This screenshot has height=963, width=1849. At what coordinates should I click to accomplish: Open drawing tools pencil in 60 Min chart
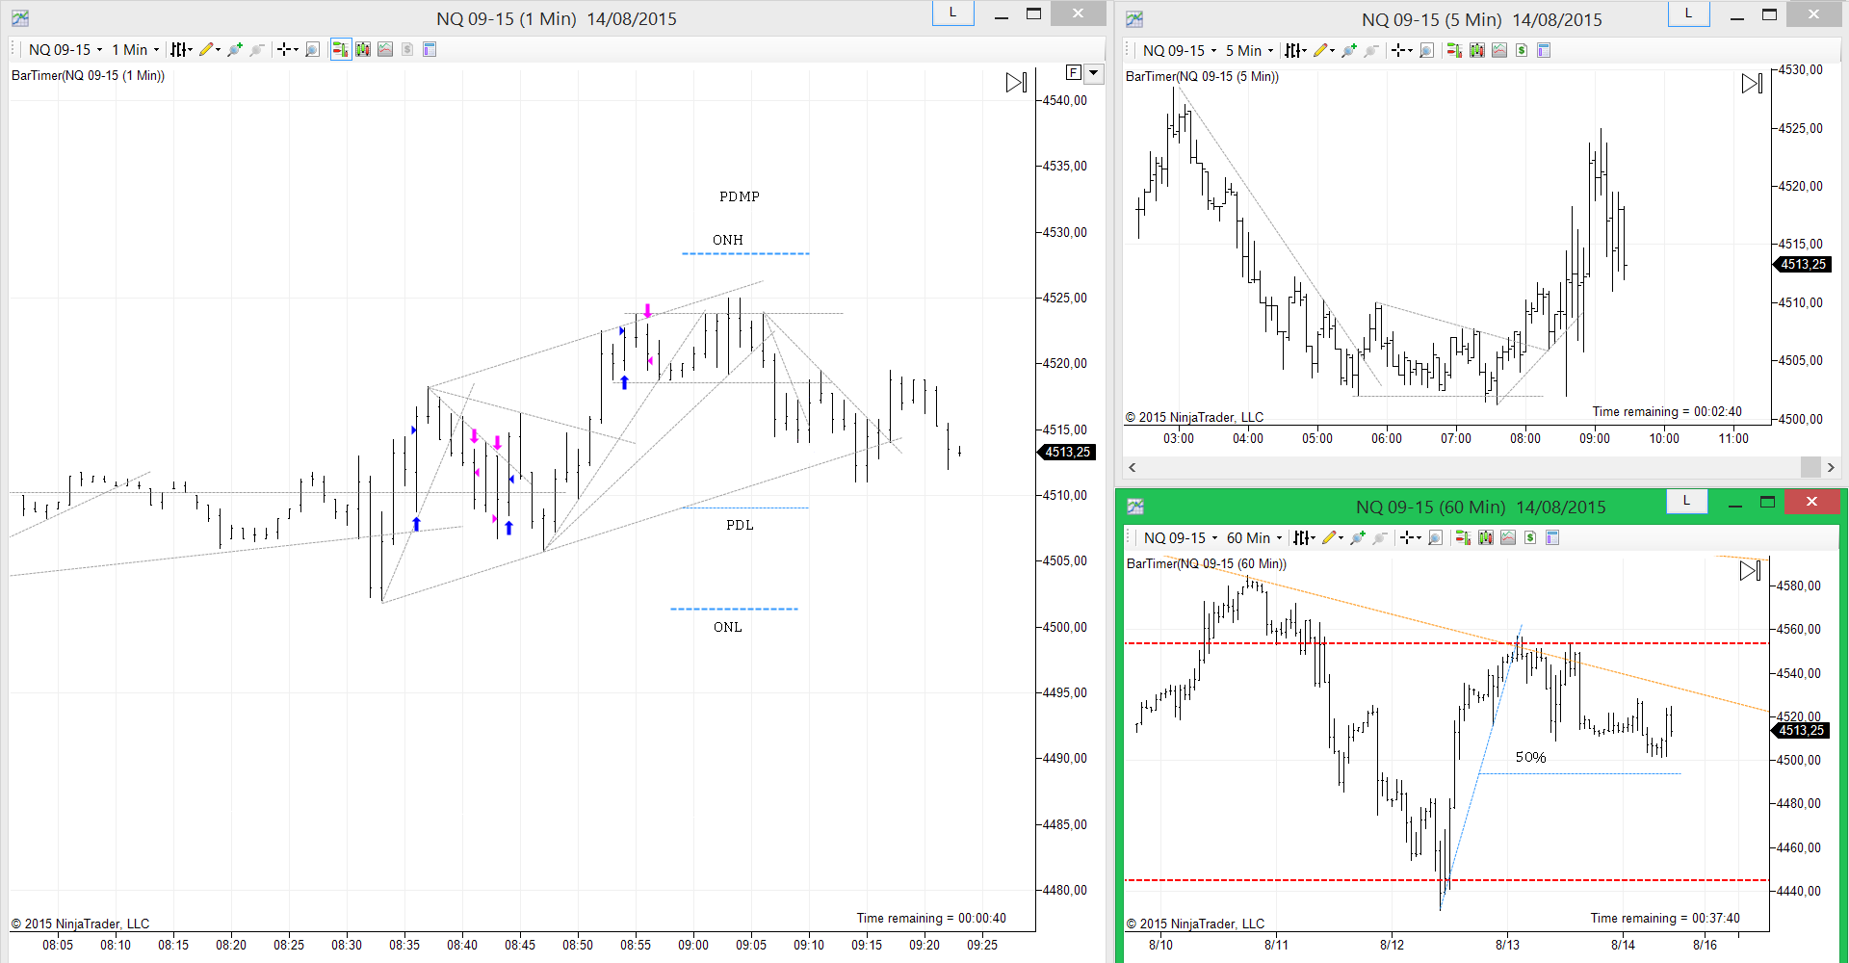point(1333,538)
